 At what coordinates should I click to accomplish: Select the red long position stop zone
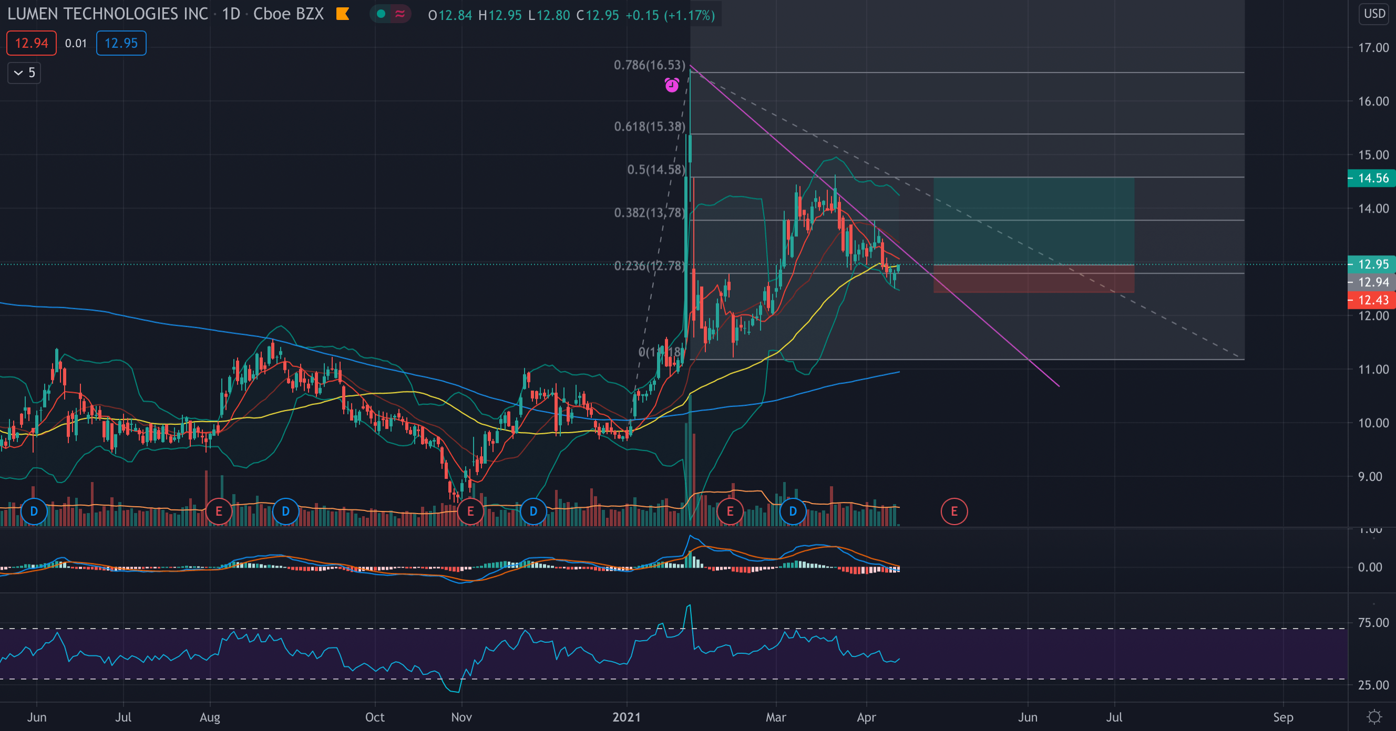[x=1033, y=279]
